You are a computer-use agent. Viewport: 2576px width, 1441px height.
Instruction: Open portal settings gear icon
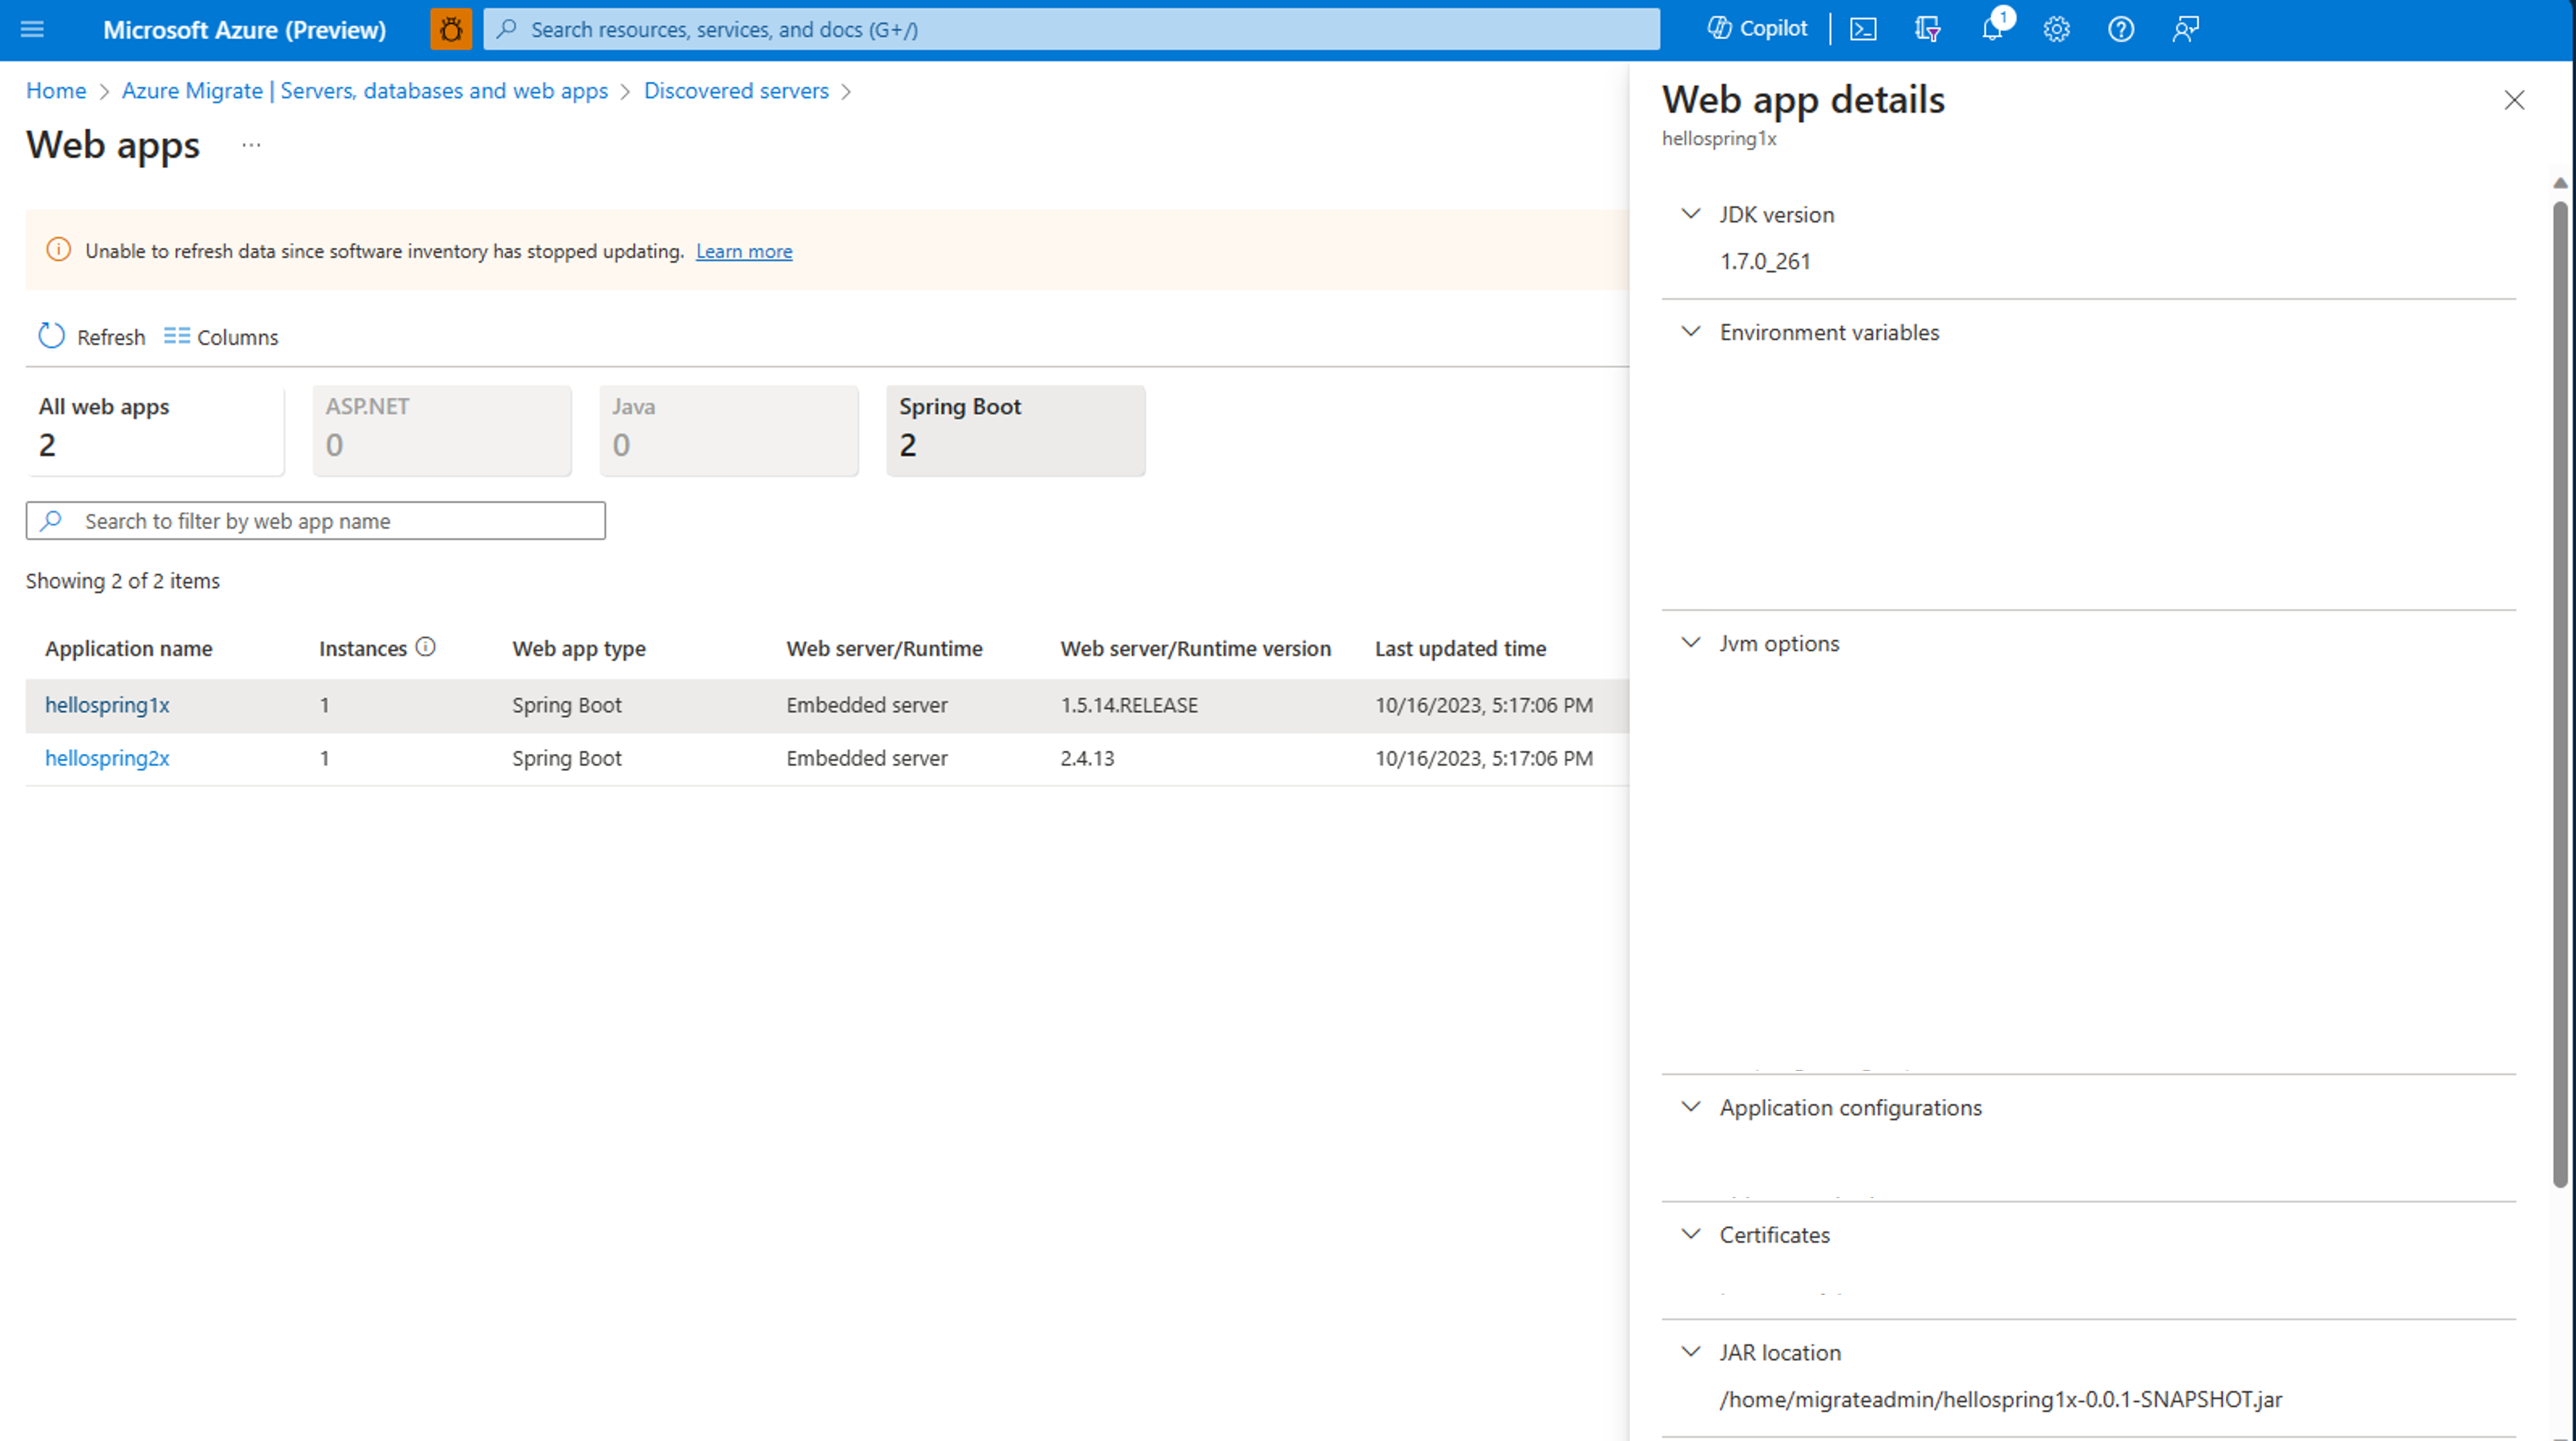pos(2056,29)
